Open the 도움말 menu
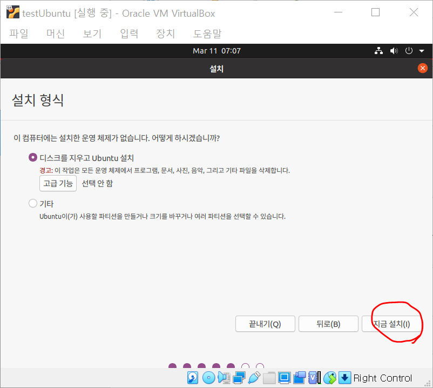Viewport: 433px width, 388px height. (207, 34)
